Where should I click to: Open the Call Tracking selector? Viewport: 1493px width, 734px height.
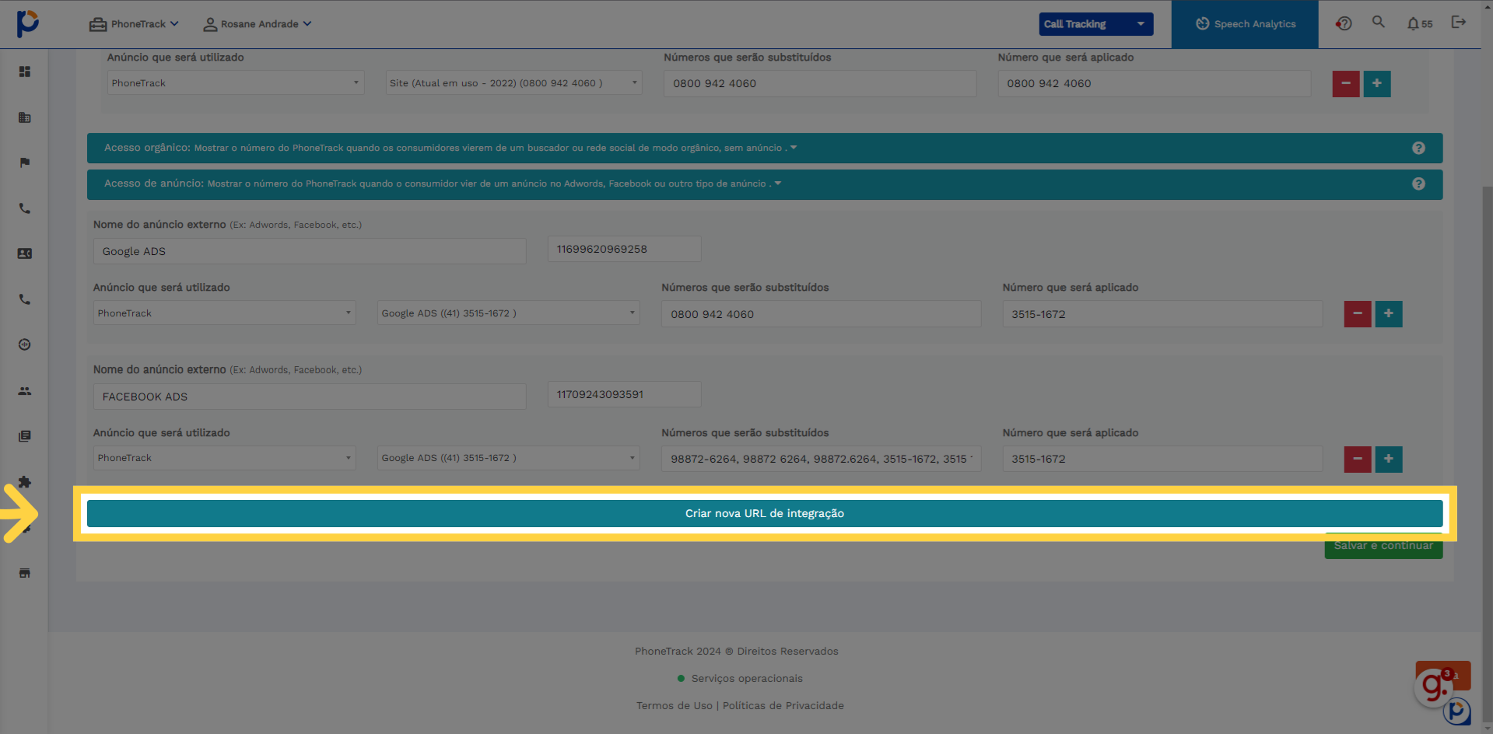tap(1095, 24)
